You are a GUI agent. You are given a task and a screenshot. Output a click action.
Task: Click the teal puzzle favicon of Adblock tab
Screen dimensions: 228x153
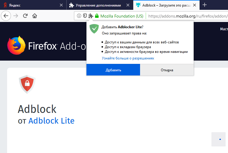point(138,5)
